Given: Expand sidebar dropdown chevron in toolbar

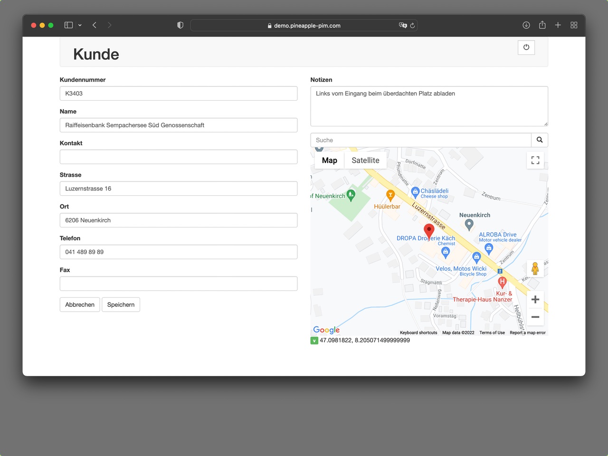Looking at the screenshot, I should point(80,25).
